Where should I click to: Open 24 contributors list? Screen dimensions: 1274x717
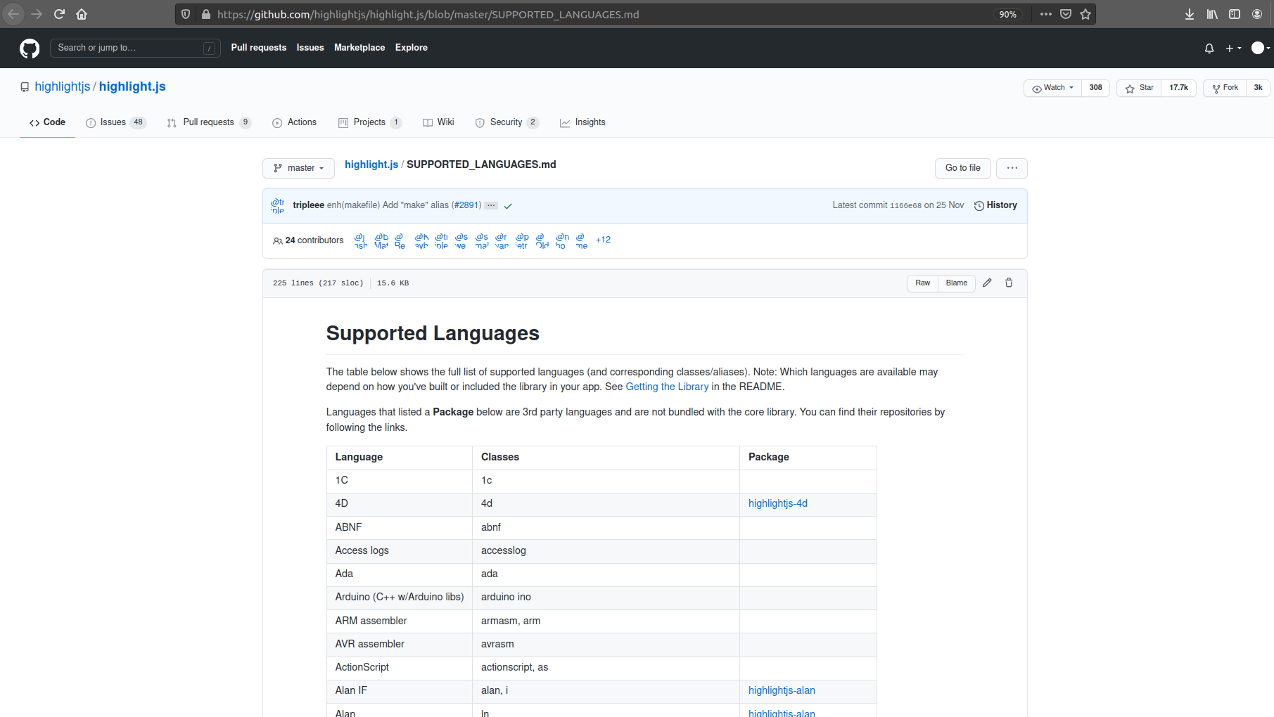[308, 240]
